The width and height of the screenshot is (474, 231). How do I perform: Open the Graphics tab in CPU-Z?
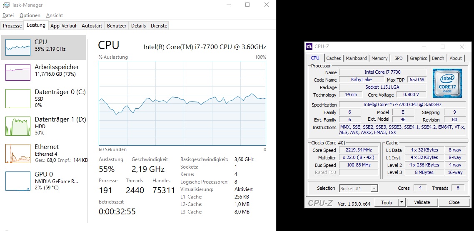tap(418, 58)
